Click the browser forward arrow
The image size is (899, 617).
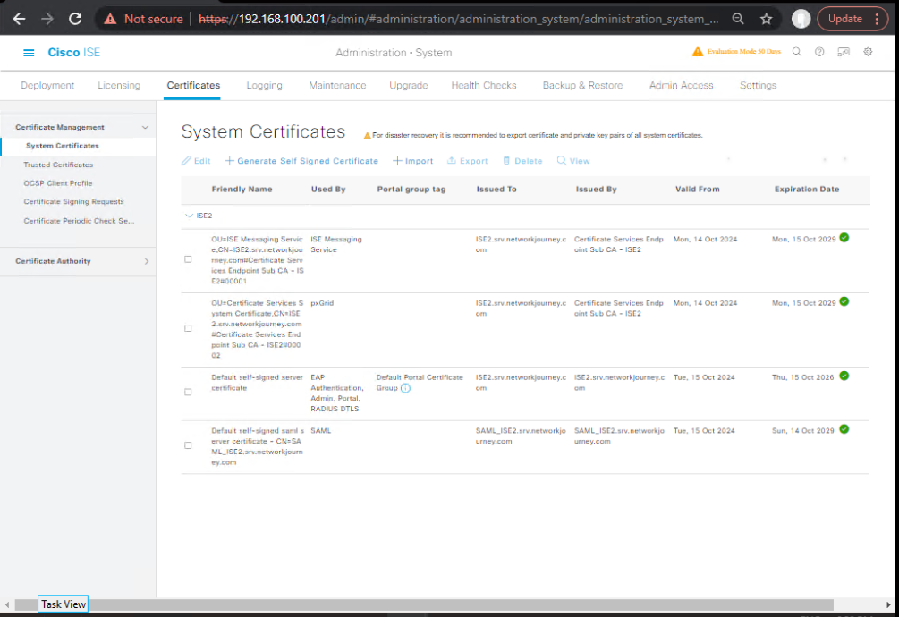point(47,19)
